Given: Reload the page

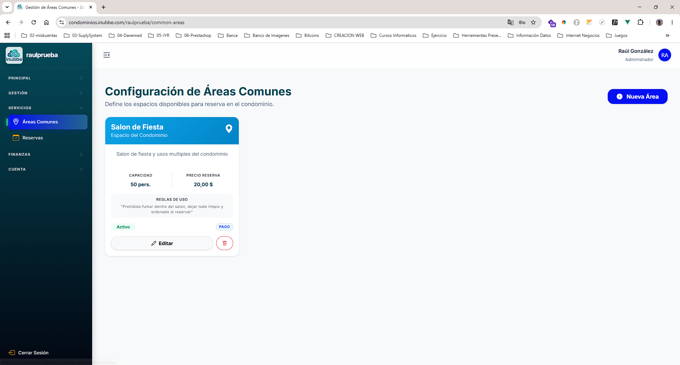Looking at the screenshot, I should click(x=34, y=22).
